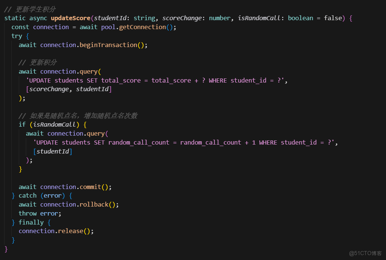
Task: Click the 'throw' keyword
Action: (x=28, y=213)
